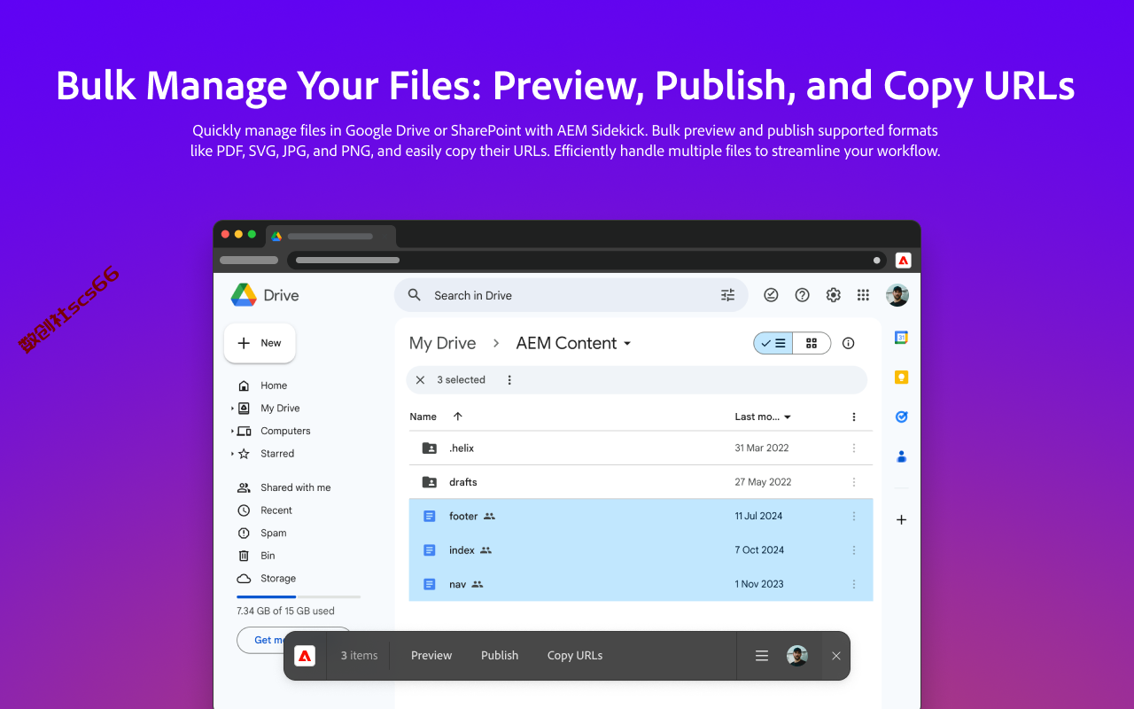Open more options for the footer file
Screen dimensions: 1134x709
[854, 516]
